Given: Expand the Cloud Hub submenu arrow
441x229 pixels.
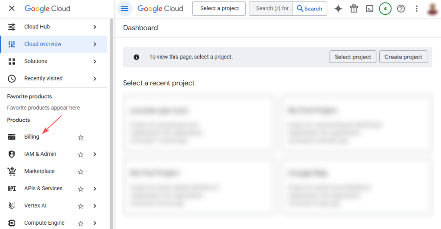Looking at the screenshot, I should pos(95,27).
